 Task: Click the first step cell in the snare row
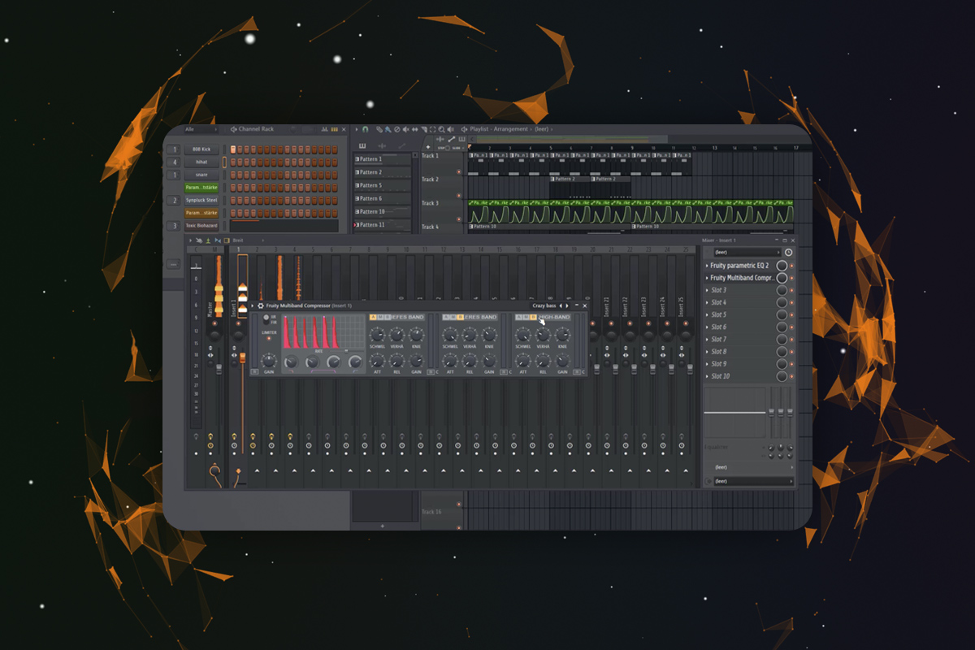pyautogui.click(x=232, y=175)
